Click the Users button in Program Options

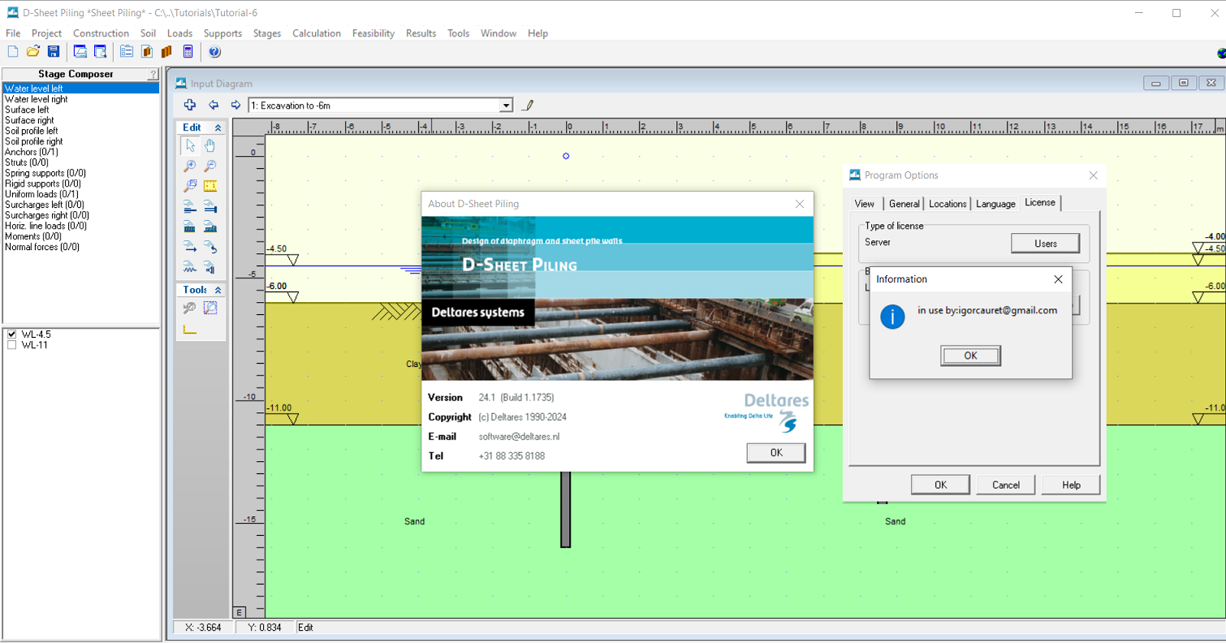pos(1046,244)
